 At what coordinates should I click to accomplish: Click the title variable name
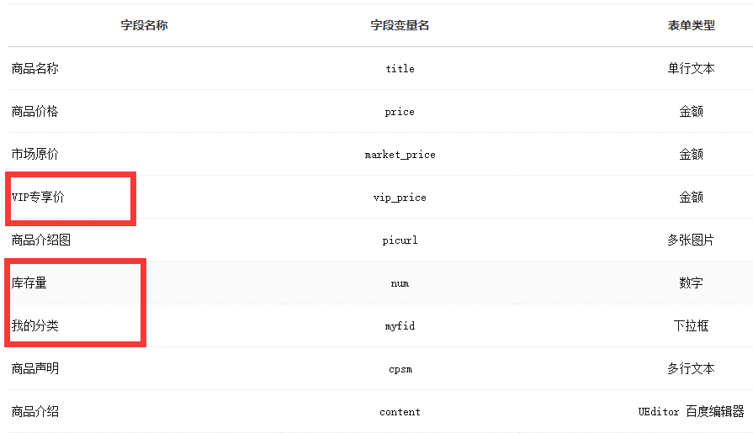click(x=400, y=69)
